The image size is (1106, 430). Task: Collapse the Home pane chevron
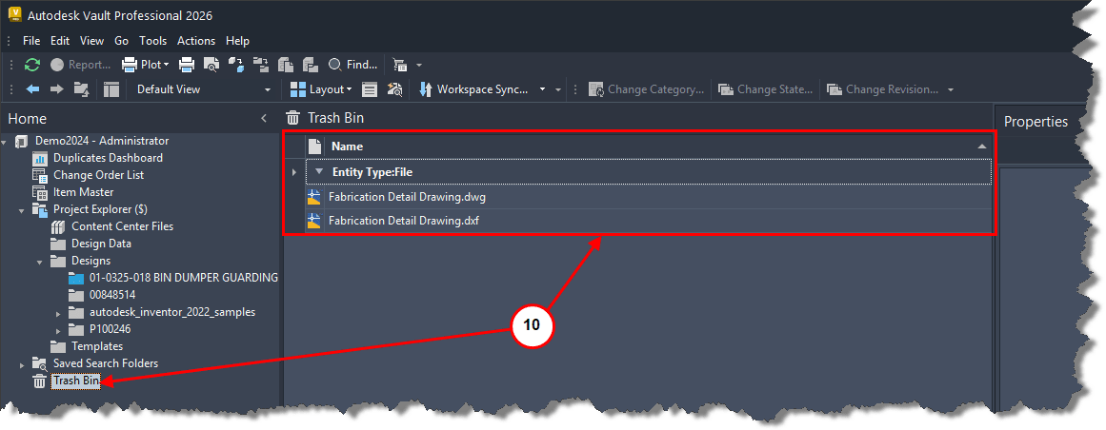[x=264, y=118]
